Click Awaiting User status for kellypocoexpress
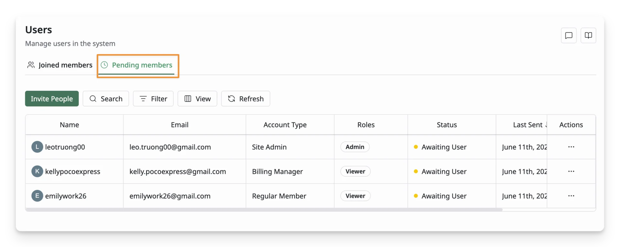Image resolution: width=620 pixels, height=247 pixels. 440,172
